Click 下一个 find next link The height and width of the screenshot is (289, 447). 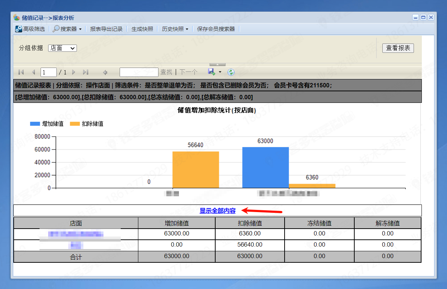click(x=189, y=72)
